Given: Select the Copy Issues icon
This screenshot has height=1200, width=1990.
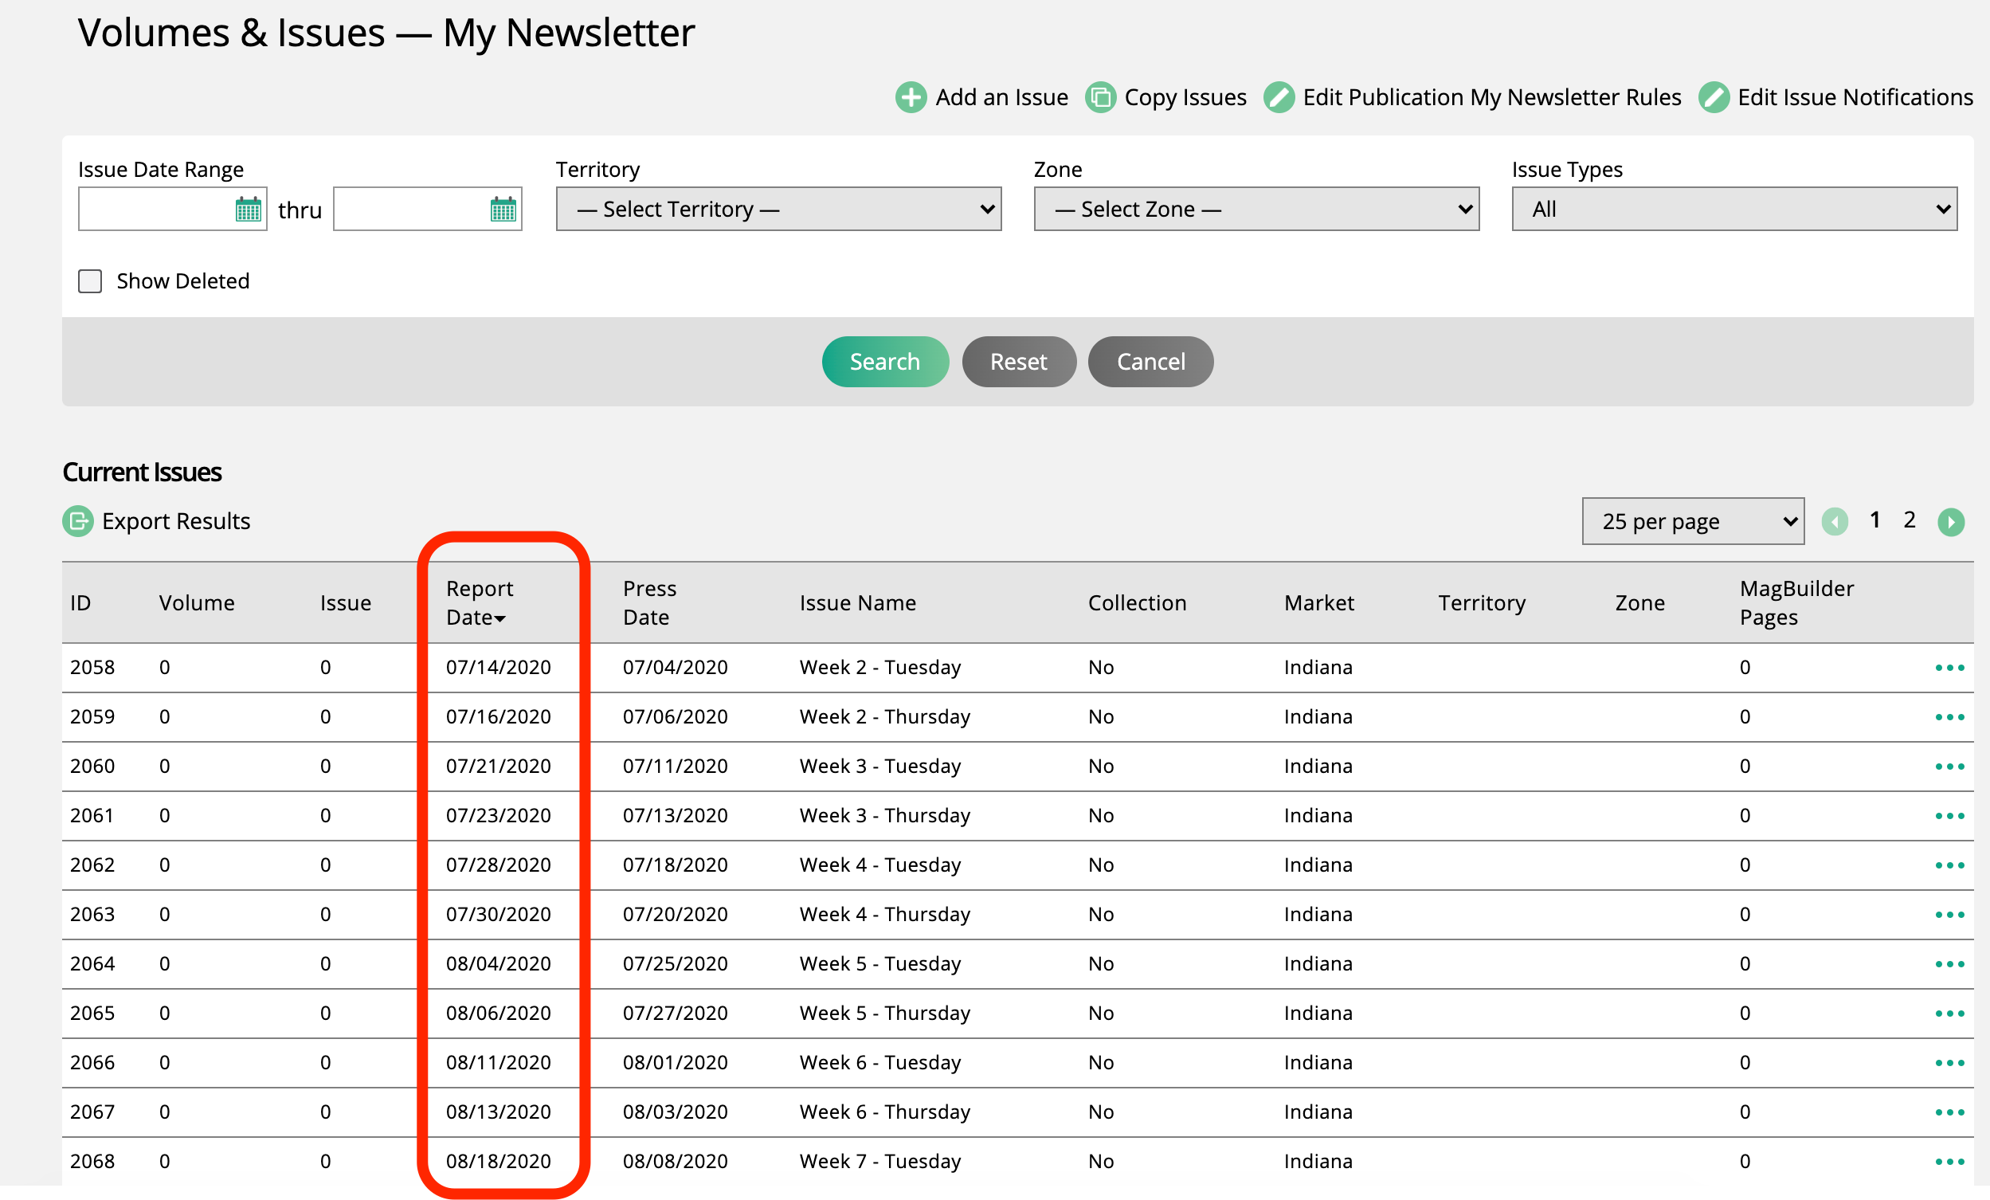Looking at the screenshot, I should click(1100, 97).
